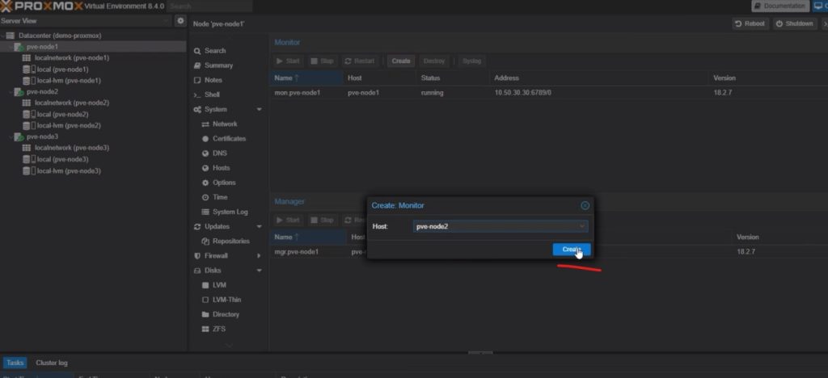Select the pve-node2 node icon
This screenshot has width=828, height=378.
click(x=19, y=92)
